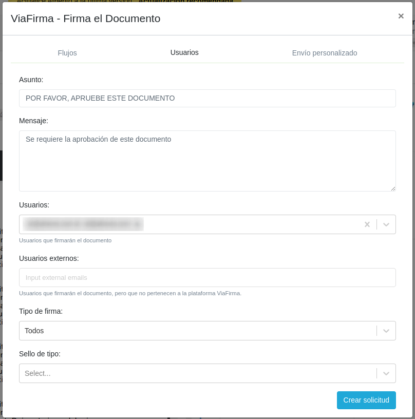415x419 pixels.
Task: Close the ViaFirma dialog
Action: [401, 16]
